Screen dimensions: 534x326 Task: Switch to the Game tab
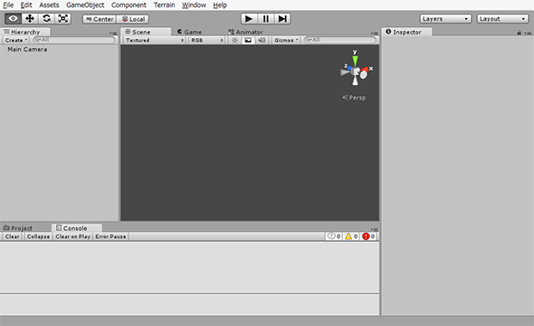click(x=190, y=32)
